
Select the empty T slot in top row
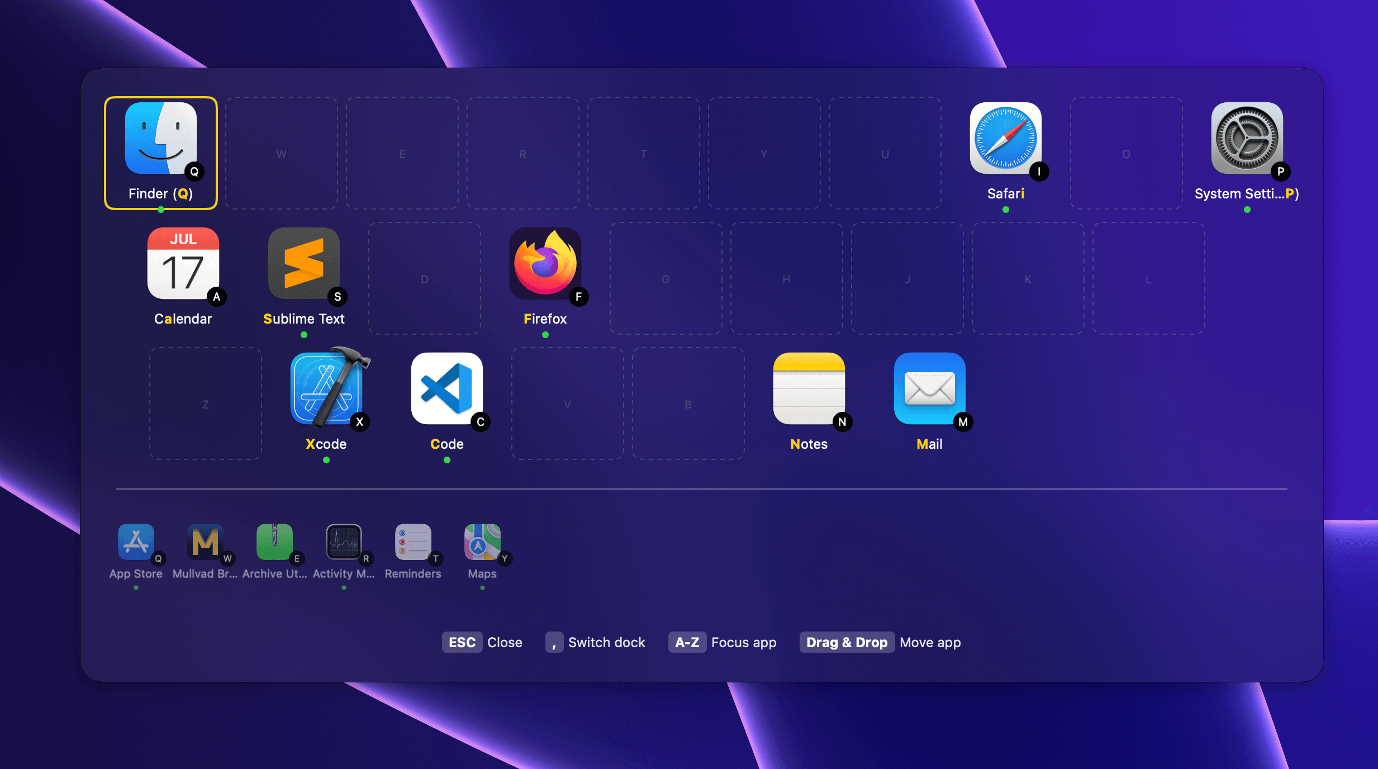644,153
